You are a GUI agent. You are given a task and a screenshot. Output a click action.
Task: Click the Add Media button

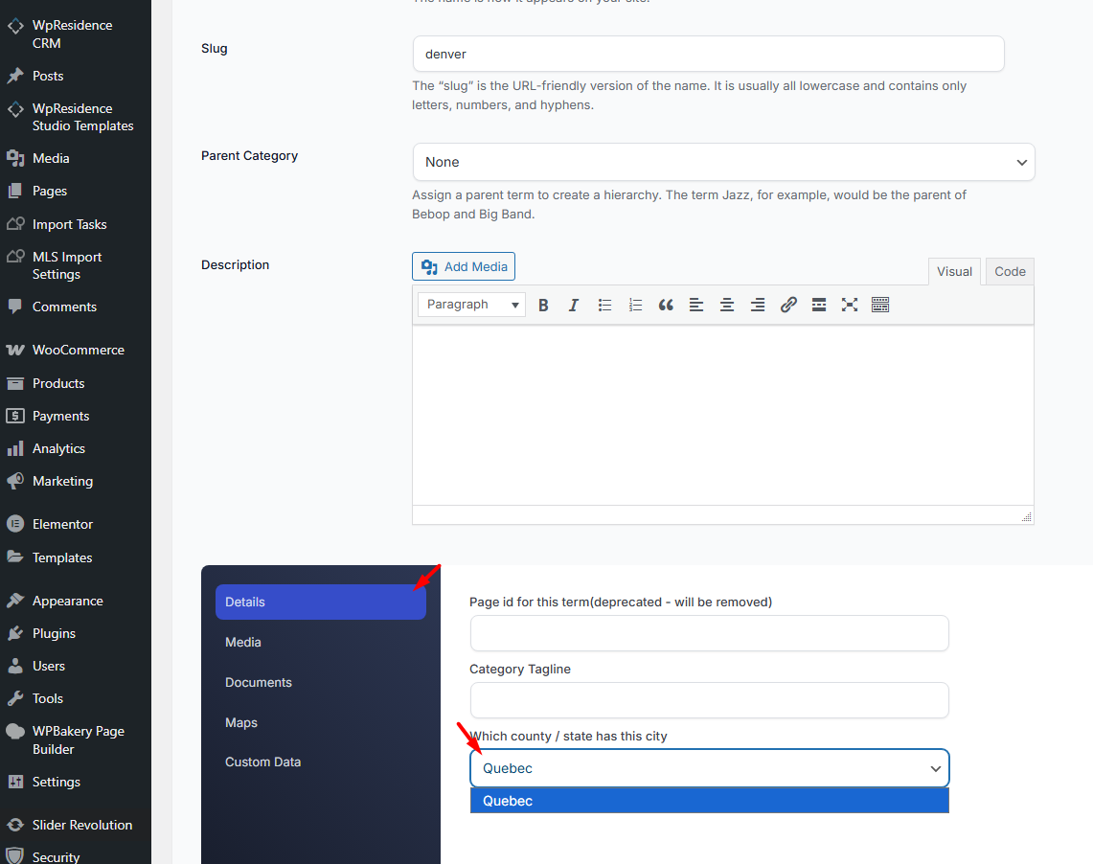(464, 266)
